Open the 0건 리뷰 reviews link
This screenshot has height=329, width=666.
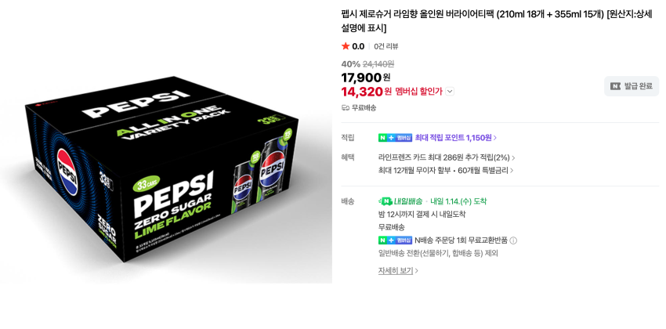386,46
